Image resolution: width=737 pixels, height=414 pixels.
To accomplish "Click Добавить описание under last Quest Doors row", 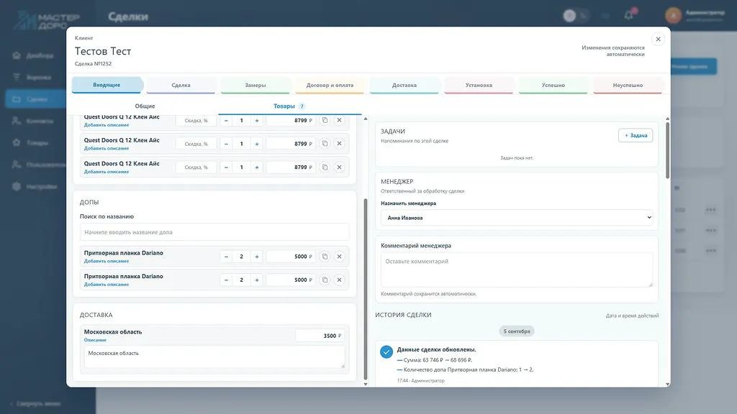I will [x=107, y=172].
